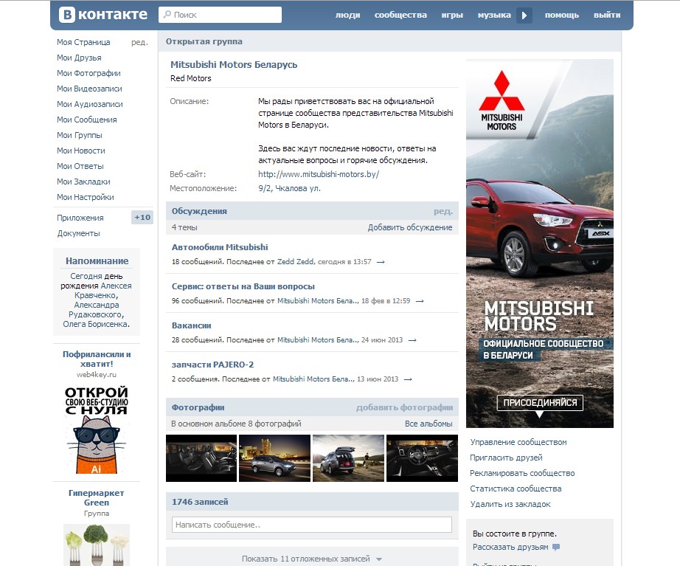Open Мои Фотографии in sidebar
This screenshot has width=680, height=566.
pos(89,73)
